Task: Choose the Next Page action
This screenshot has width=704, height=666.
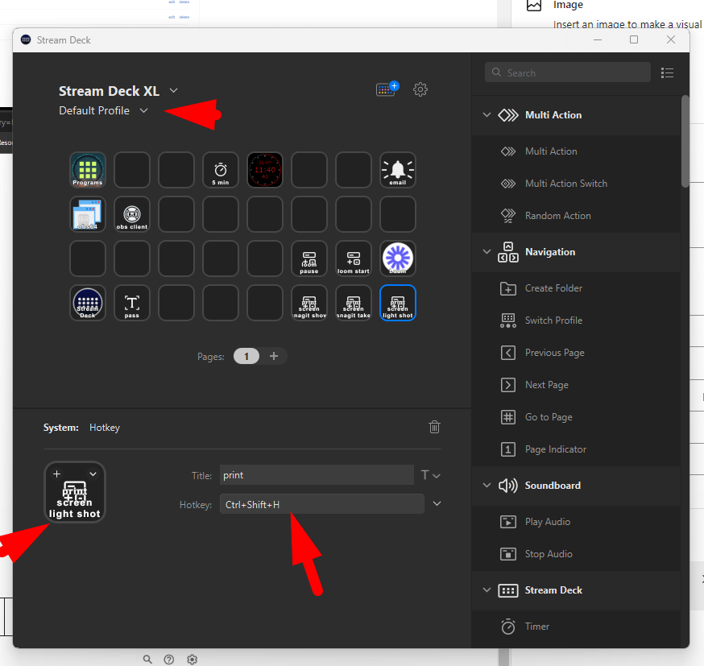Action: (x=577, y=385)
